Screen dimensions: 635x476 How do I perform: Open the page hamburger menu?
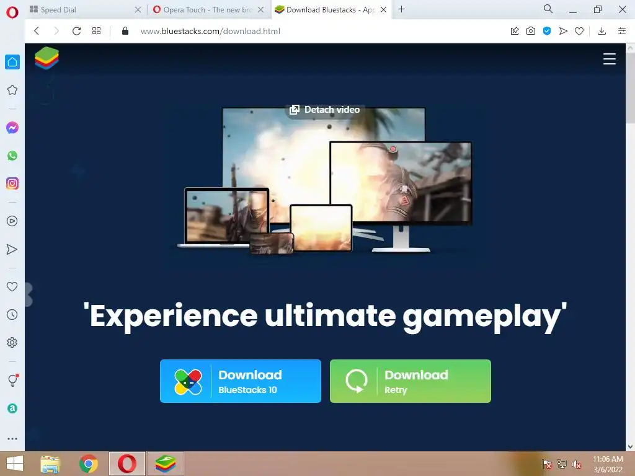(610, 59)
